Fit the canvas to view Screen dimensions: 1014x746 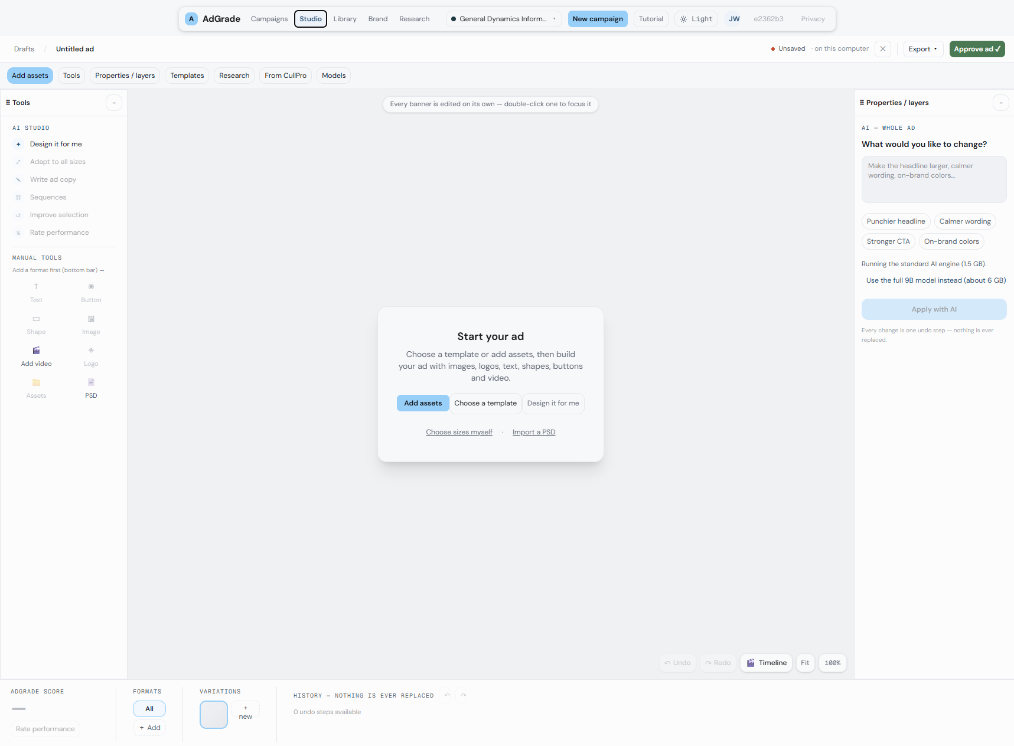(x=805, y=663)
